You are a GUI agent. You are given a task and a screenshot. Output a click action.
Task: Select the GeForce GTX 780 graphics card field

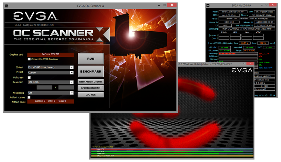pos(51,54)
